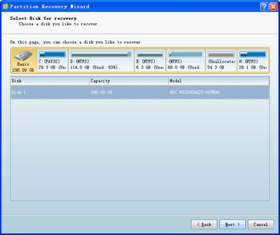Sort by the Capacity column header
Viewport: 280px width, 235px height.
[129, 81]
